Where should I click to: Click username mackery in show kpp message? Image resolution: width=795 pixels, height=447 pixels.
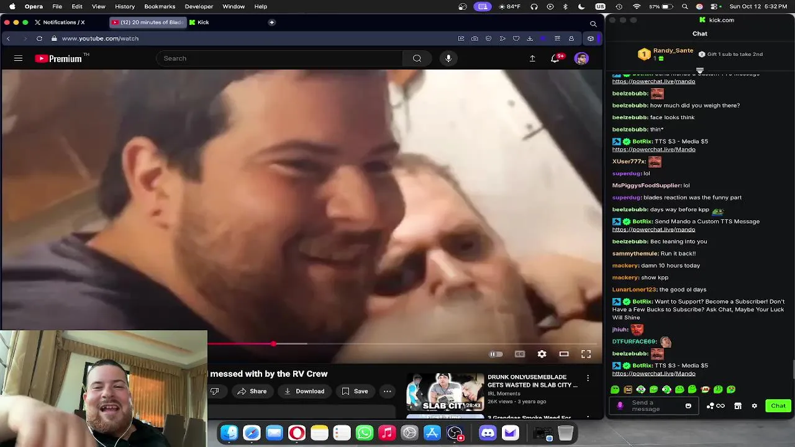[x=625, y=278]
